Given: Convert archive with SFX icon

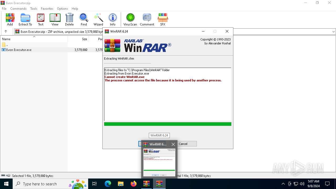Looking at the screenshot, I should point(163,20).
